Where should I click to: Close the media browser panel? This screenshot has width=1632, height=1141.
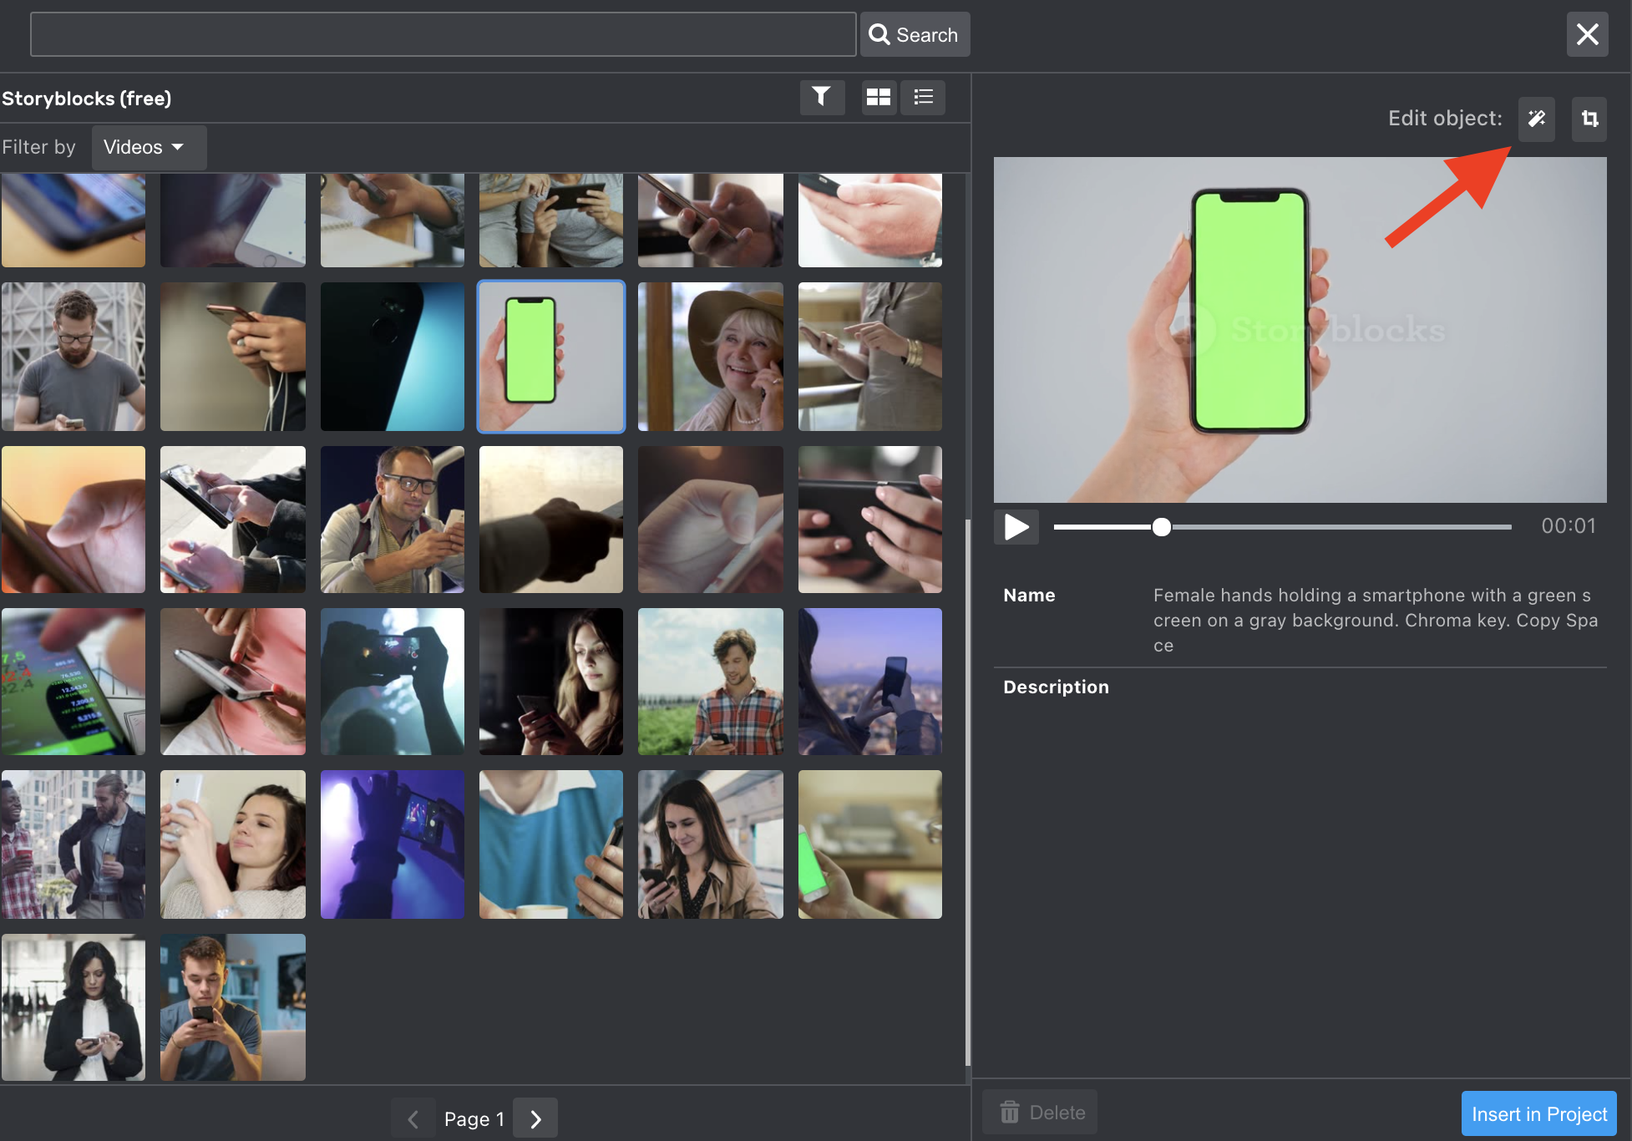click(x=1588, y=33)
